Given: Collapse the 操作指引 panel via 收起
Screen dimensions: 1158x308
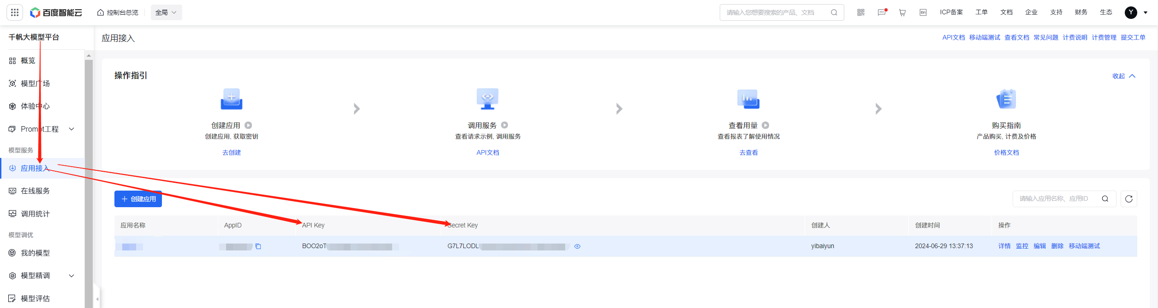Looking at the screenshot, I should pos(1123,76).
